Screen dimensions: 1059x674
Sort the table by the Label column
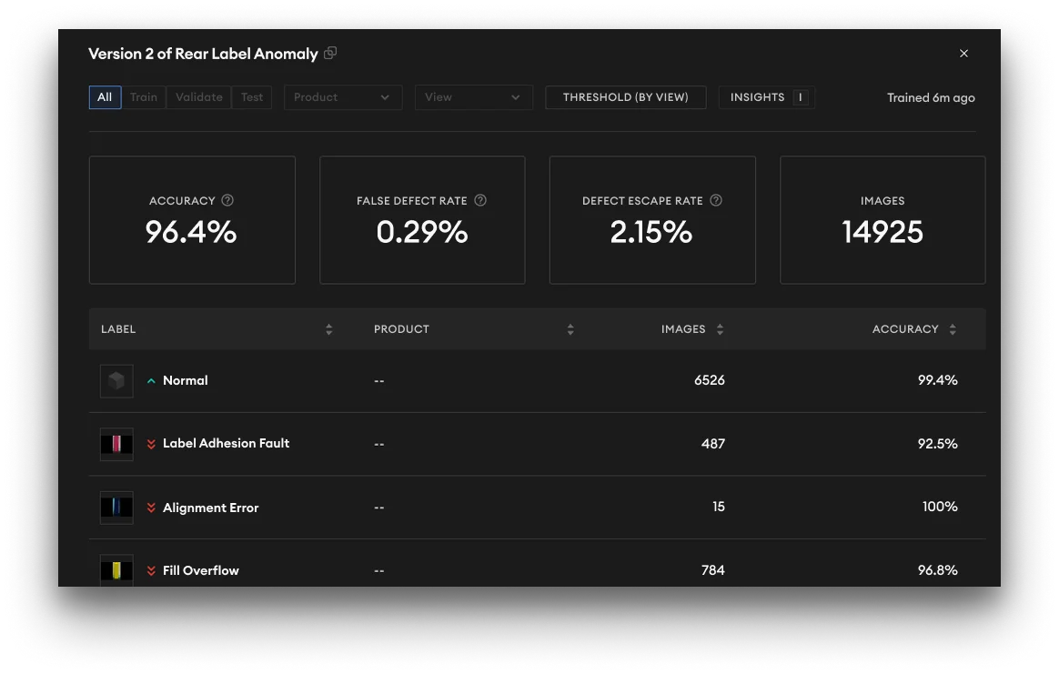(328, 328)
